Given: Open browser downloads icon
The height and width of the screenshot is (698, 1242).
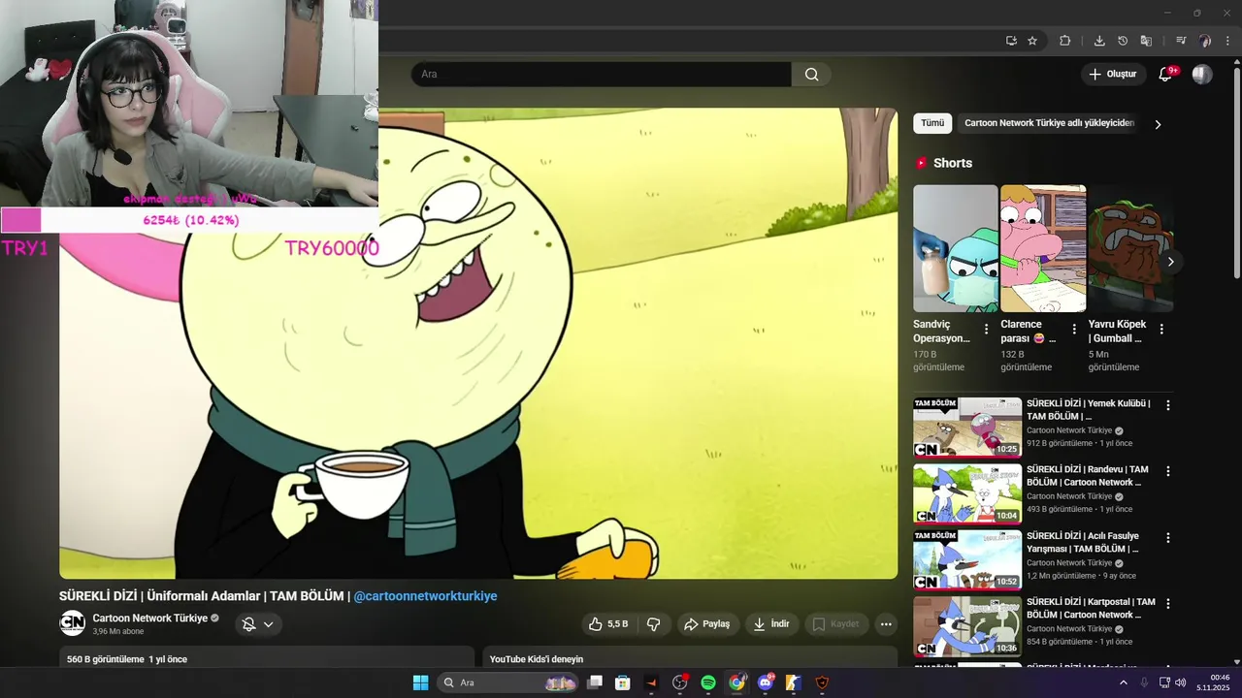Looking at the screenshot, I should [x=1099, y=41].
